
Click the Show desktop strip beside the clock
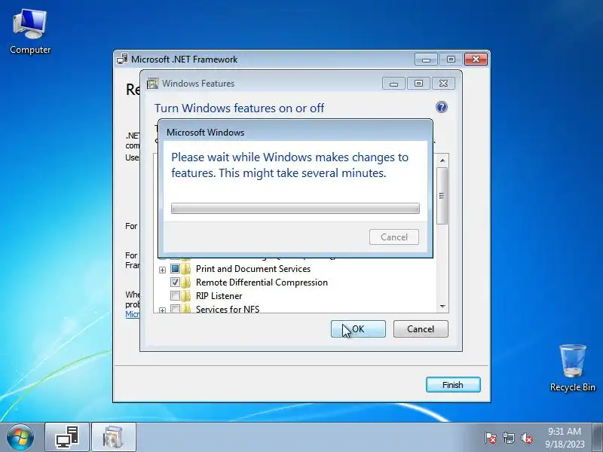coord(598,438)
